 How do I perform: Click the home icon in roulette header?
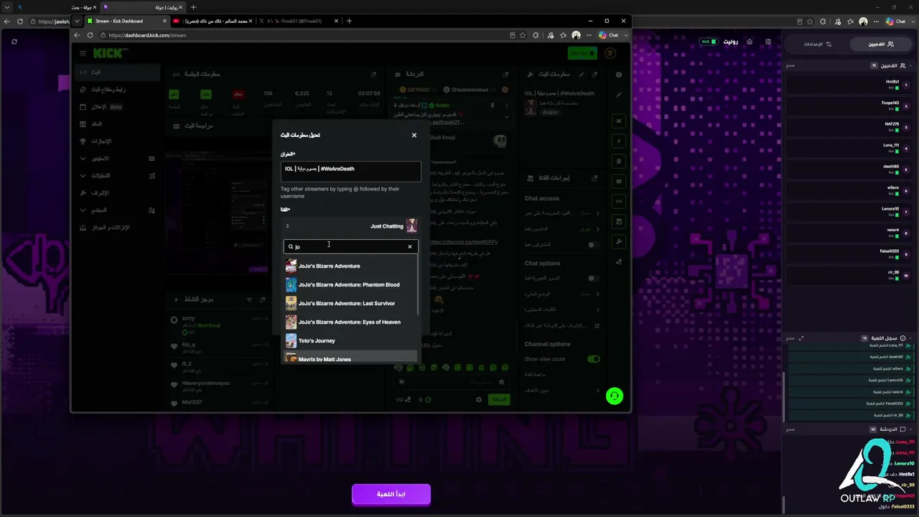point(750,42)
